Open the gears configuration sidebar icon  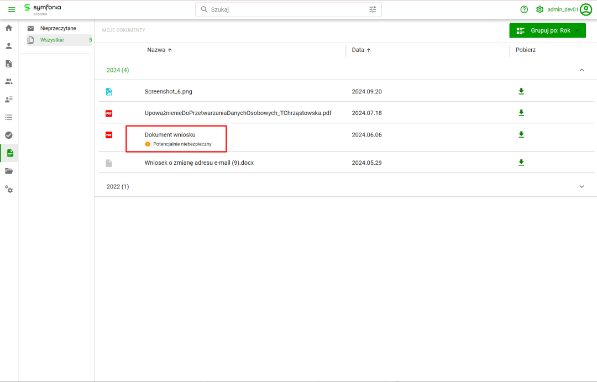click(9, 189)
